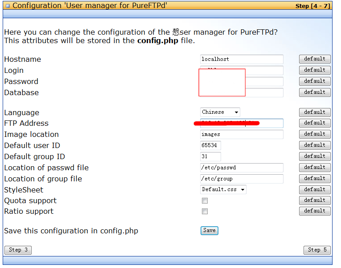This screenshot has width=341, height=268.
Task: Click the small icon before Configuration title
Action: (8, 6)
